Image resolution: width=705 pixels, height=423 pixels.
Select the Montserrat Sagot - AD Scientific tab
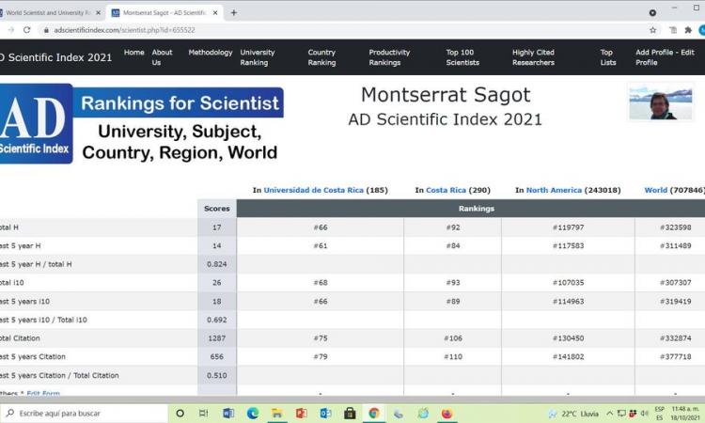click(164, 12)
